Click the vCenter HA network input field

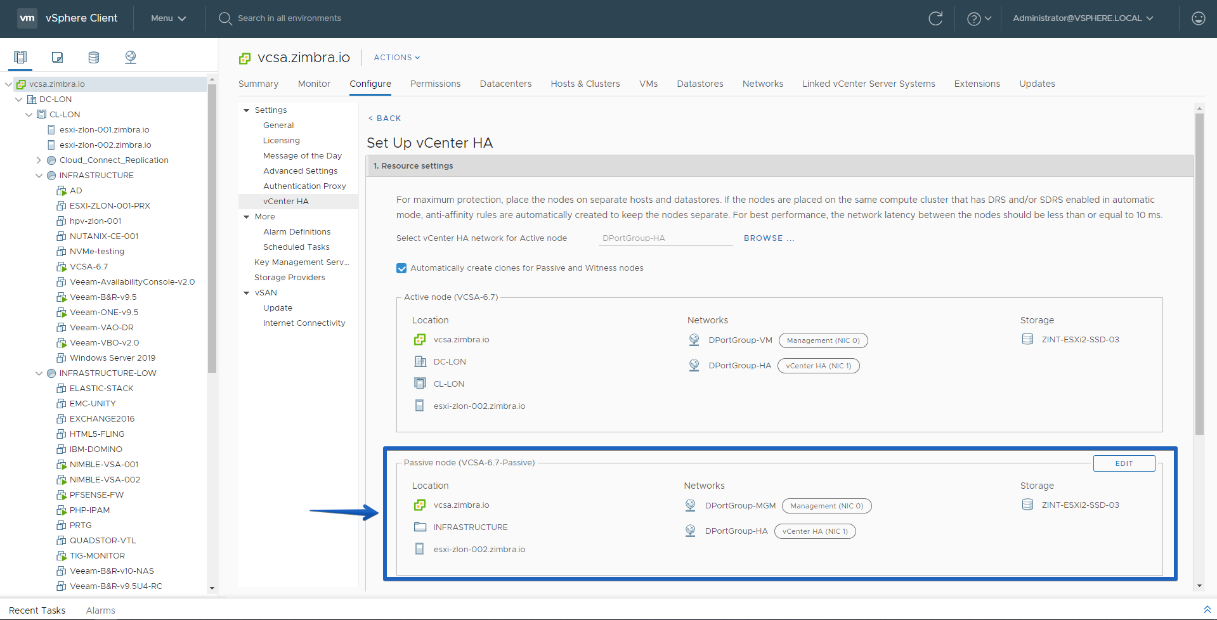click(665, 238)
